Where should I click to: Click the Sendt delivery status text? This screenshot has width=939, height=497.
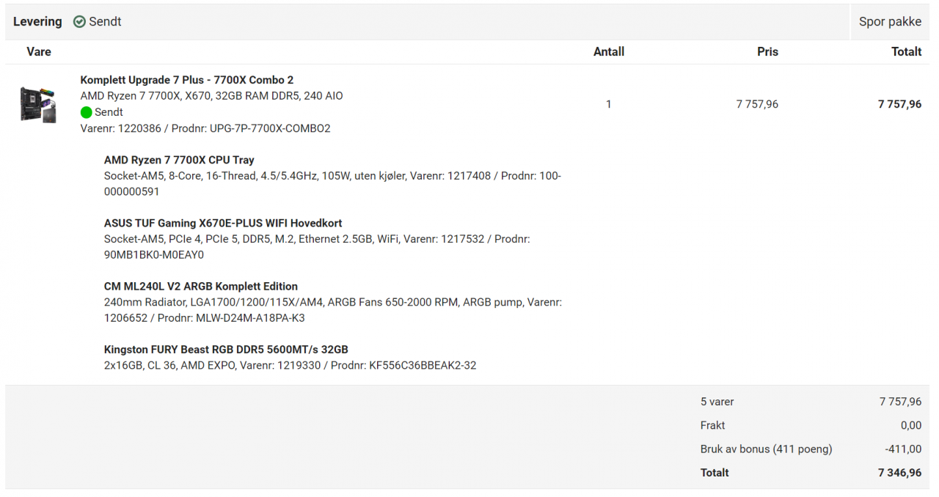click(x=105, y=22)
